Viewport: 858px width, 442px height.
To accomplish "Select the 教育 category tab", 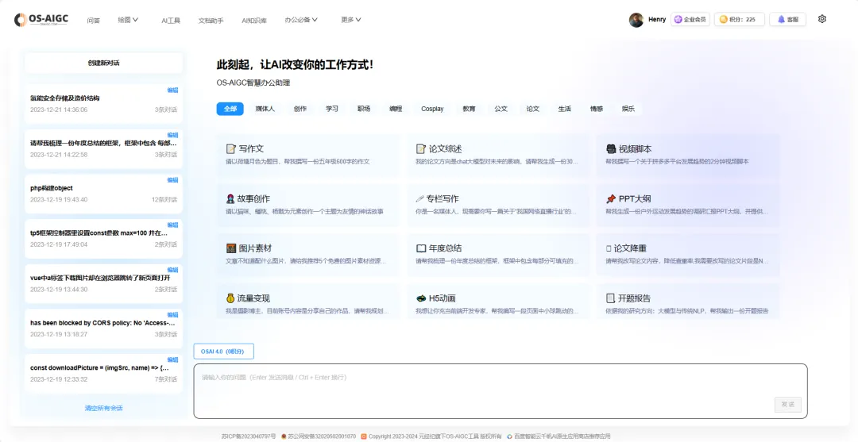I will pyautogui.click(x=469, y=109).
